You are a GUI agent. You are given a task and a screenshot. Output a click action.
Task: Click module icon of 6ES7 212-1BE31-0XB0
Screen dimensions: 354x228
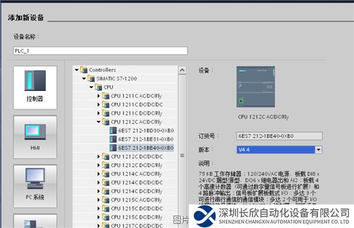(113, 139)
